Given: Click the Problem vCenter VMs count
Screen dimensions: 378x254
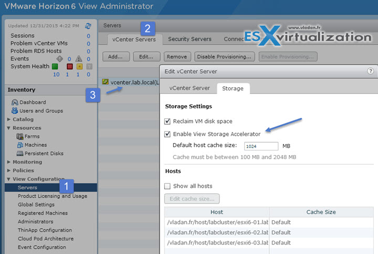Looking at the screenshot, I should (x=89, y=44).
